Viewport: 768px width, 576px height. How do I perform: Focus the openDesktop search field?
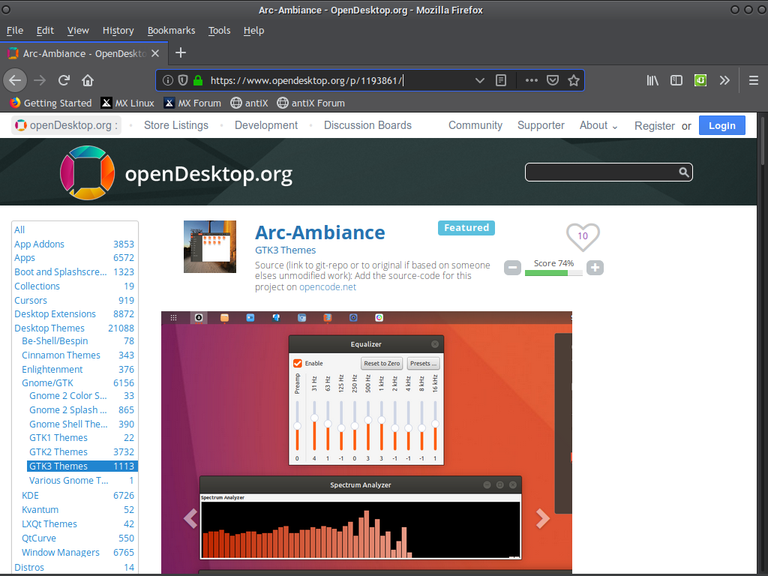click(601, 172)
